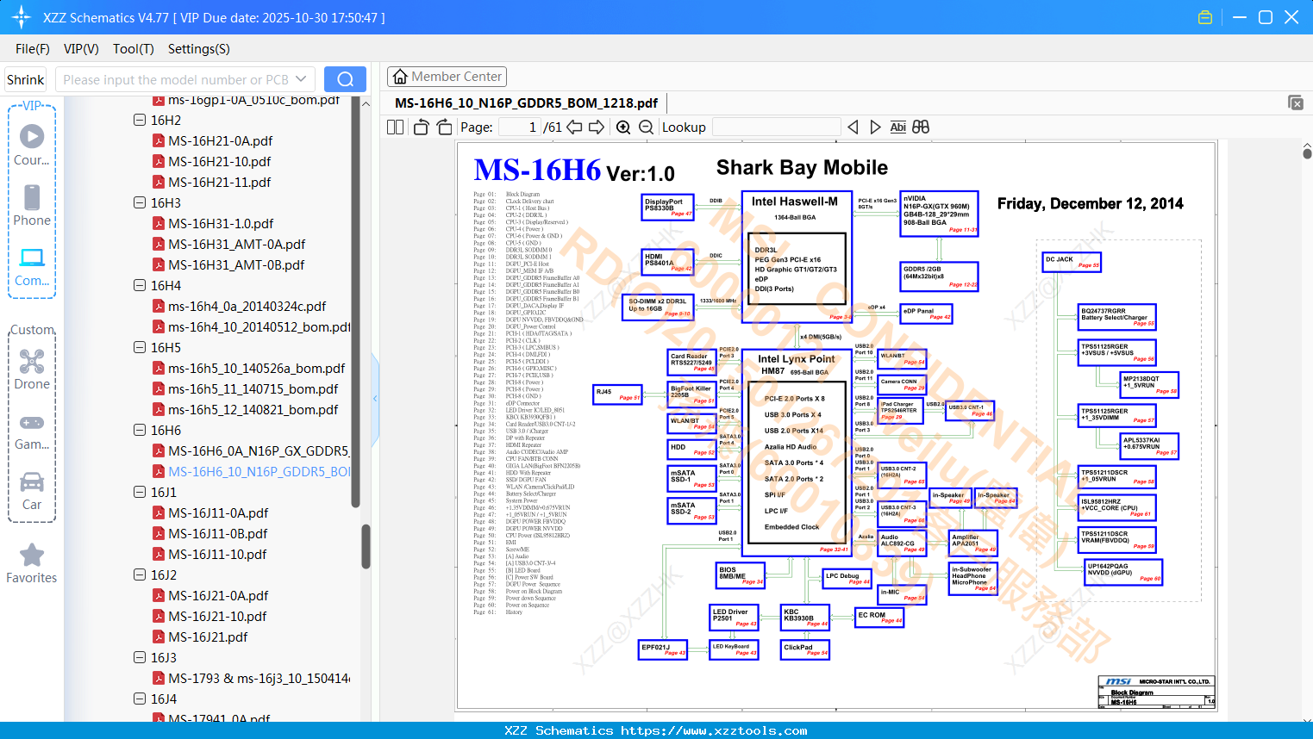
Task: Click the binoculars search icon
Action: tap(921, 127)
